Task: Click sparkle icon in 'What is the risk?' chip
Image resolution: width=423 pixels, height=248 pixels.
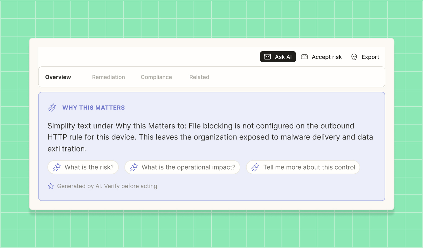Action: point(57,167)
